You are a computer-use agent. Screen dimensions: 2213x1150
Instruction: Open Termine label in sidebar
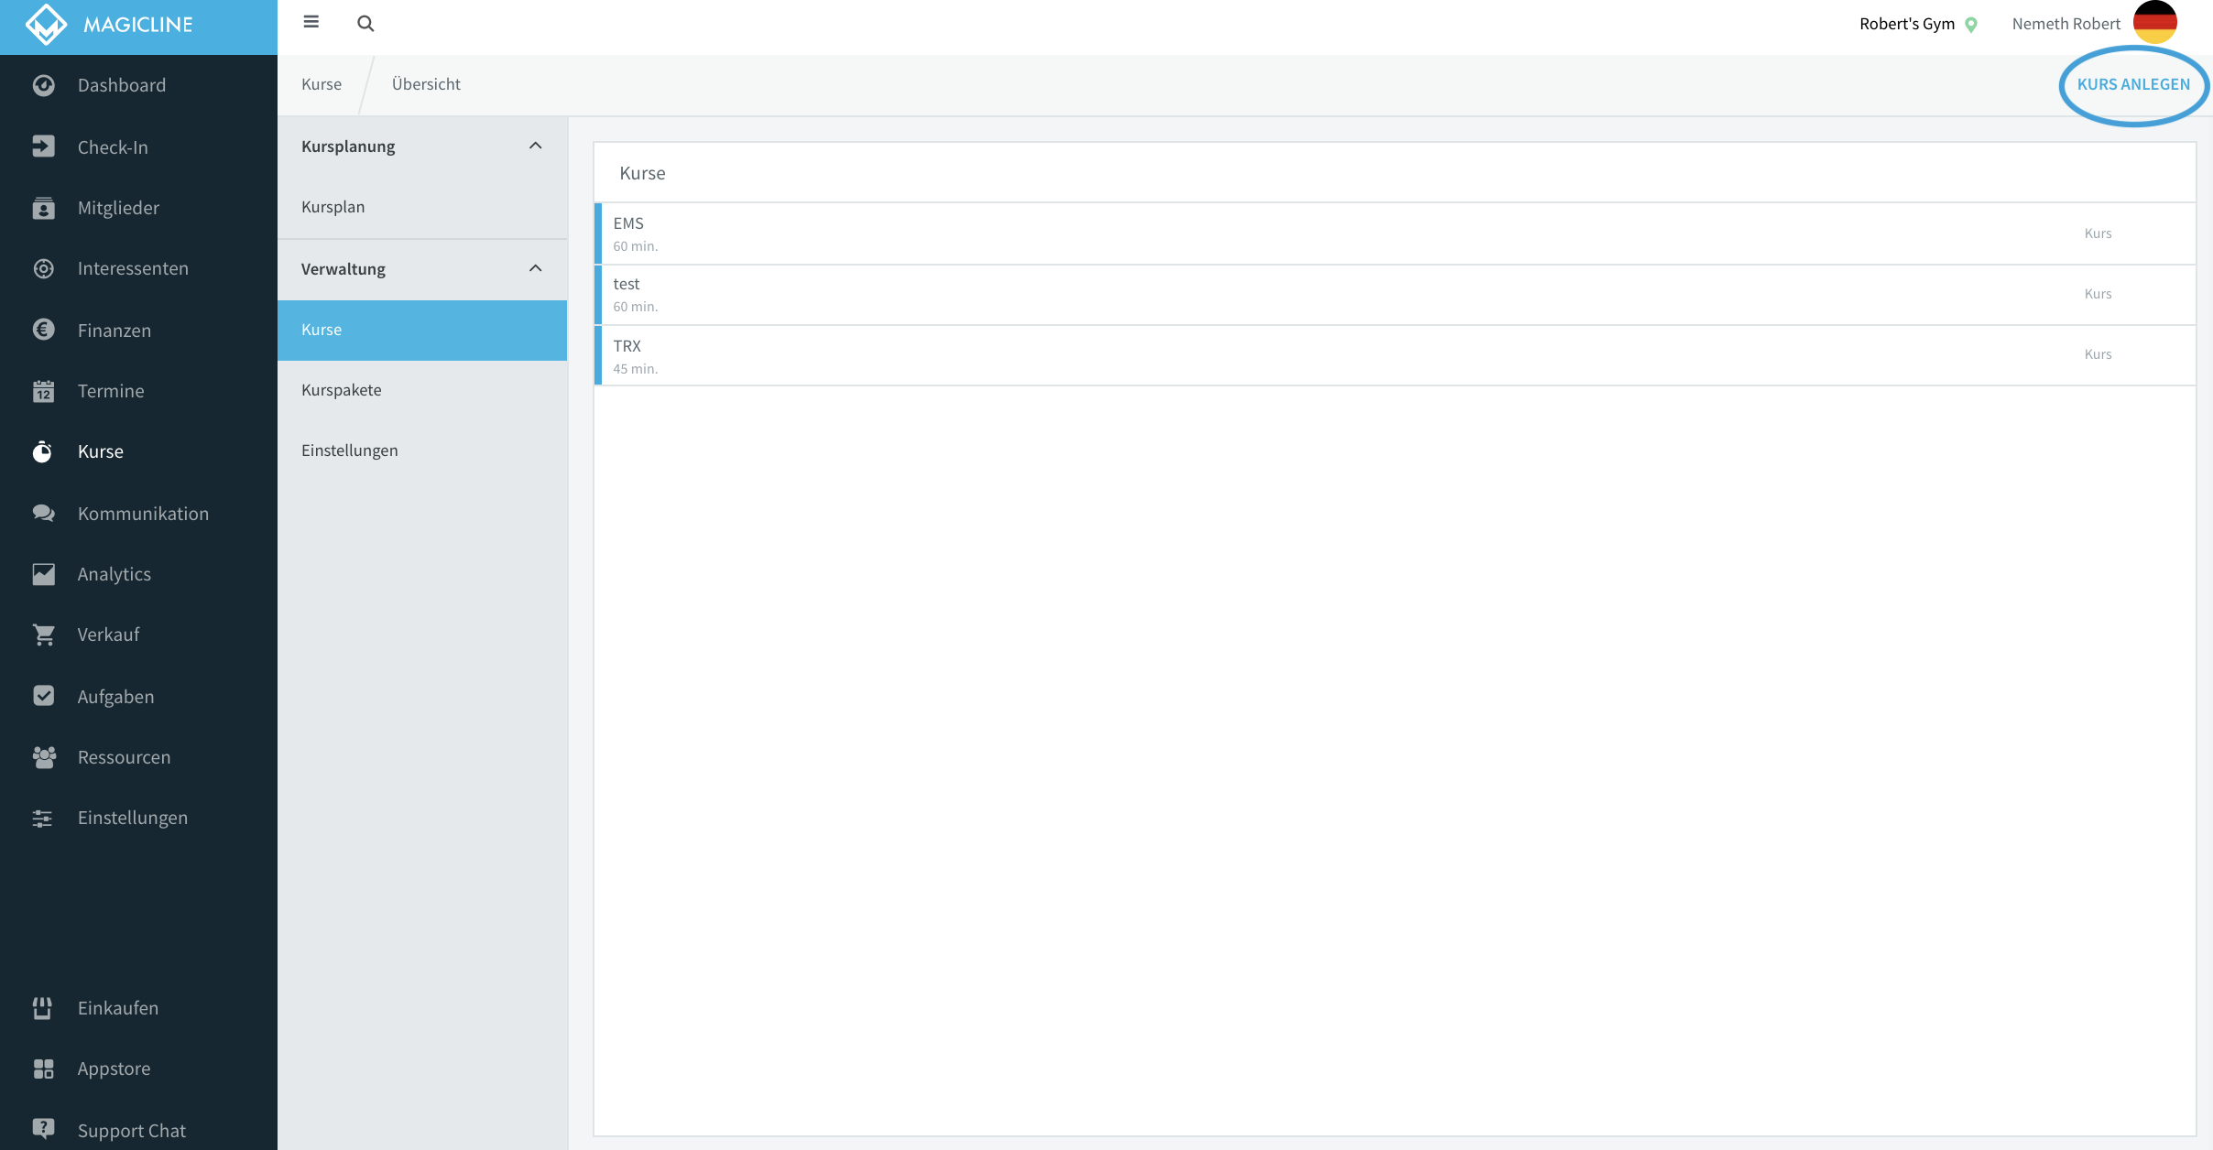click(x=111, y=391)
